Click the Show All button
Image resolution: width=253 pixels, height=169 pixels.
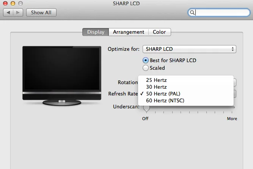coord(41,13)
